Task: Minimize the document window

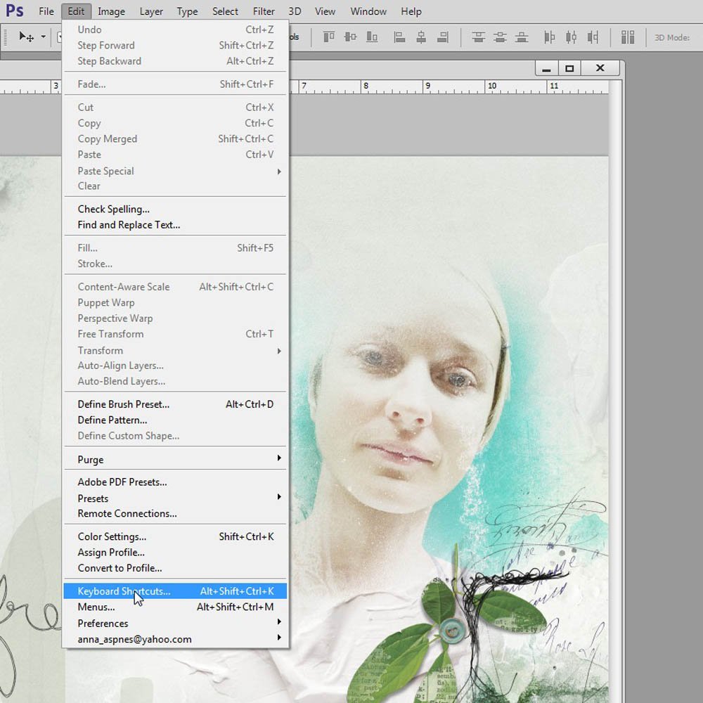Action: (546, 69)
